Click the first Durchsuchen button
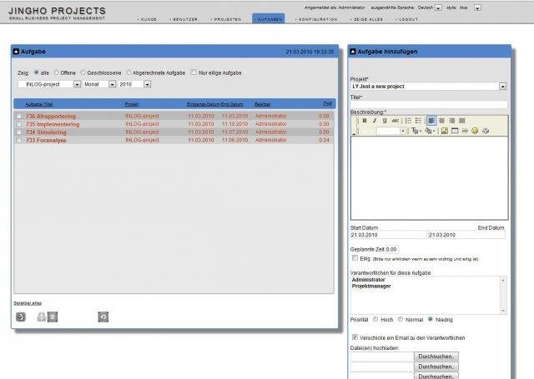 point(436,357)
